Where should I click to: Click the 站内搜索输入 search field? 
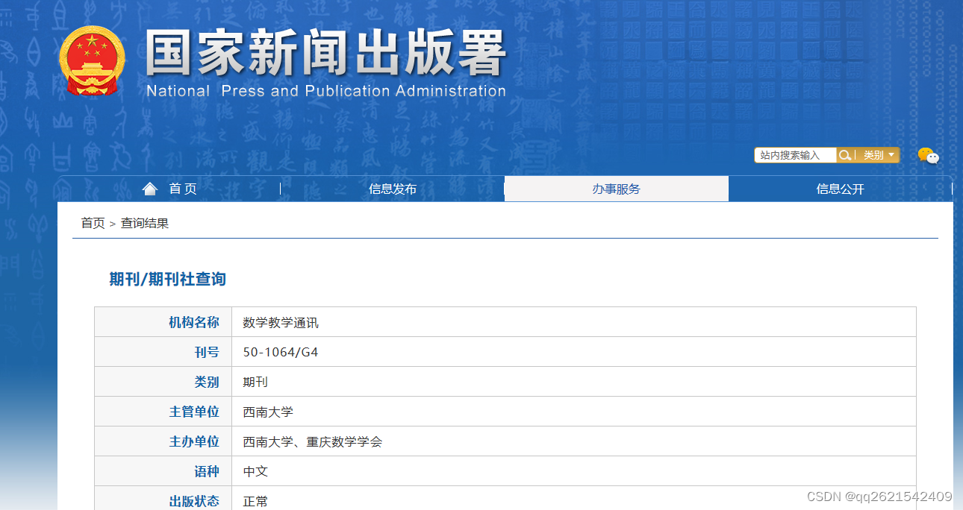pos(795,155)
